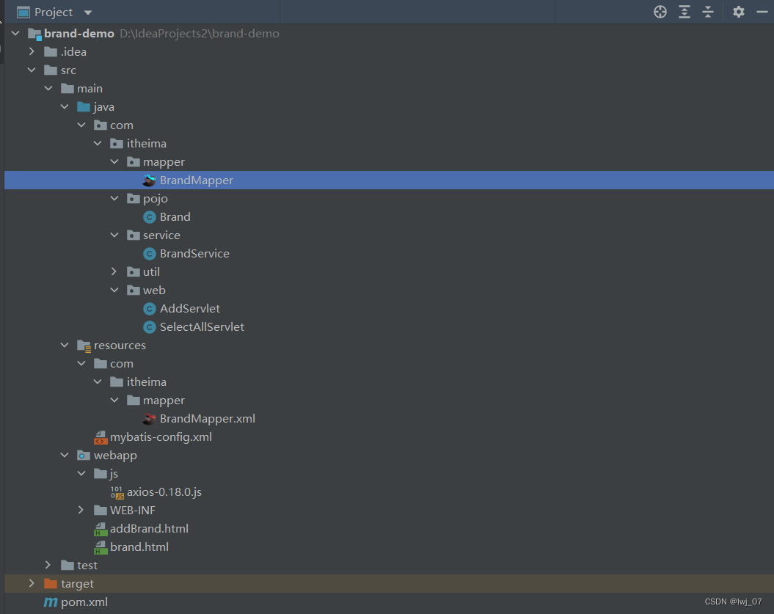Click the project path D:\IdeaProjects2\brand-demo
Screen dimensions: 774x614
coord(200,34)
